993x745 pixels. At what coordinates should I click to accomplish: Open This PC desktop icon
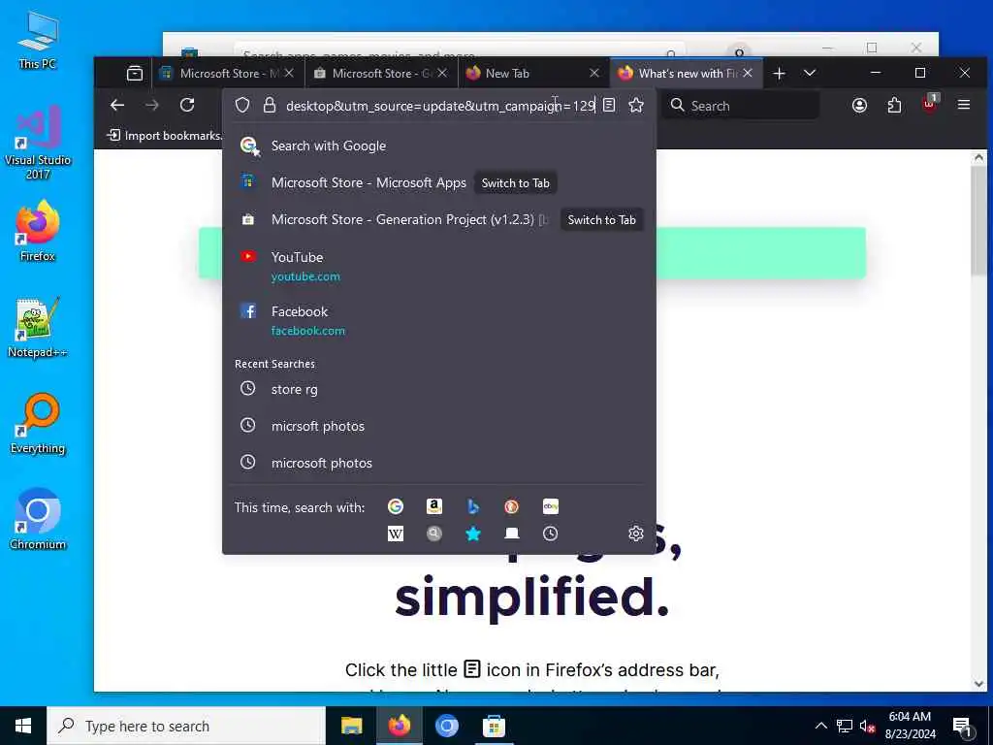38,39
